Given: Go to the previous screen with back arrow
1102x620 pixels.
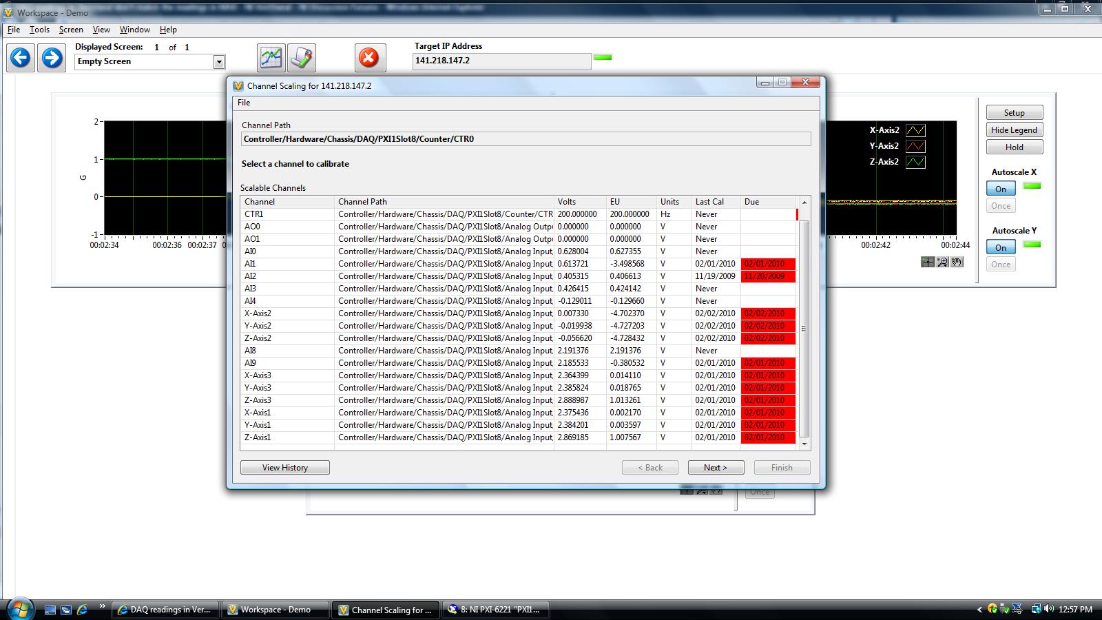Looking at the screenshot, I should (x=20, y=58).
